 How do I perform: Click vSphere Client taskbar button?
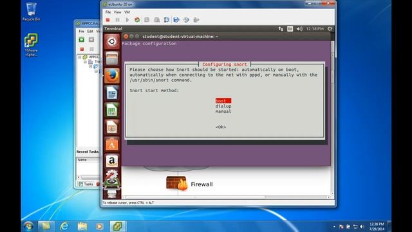point(117,226)
